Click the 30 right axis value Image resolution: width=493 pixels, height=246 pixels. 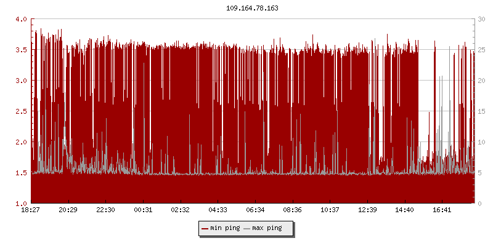click(x=483, y=19)
